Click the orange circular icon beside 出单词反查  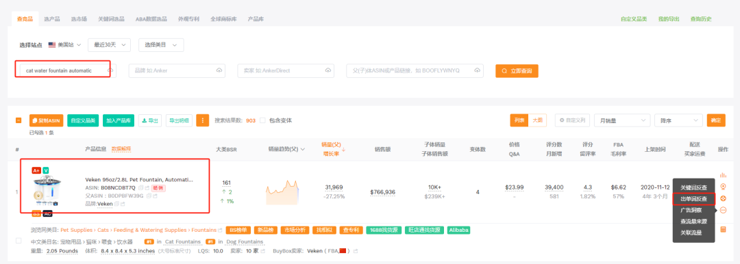pyautogui.click(x=723, y=198)
